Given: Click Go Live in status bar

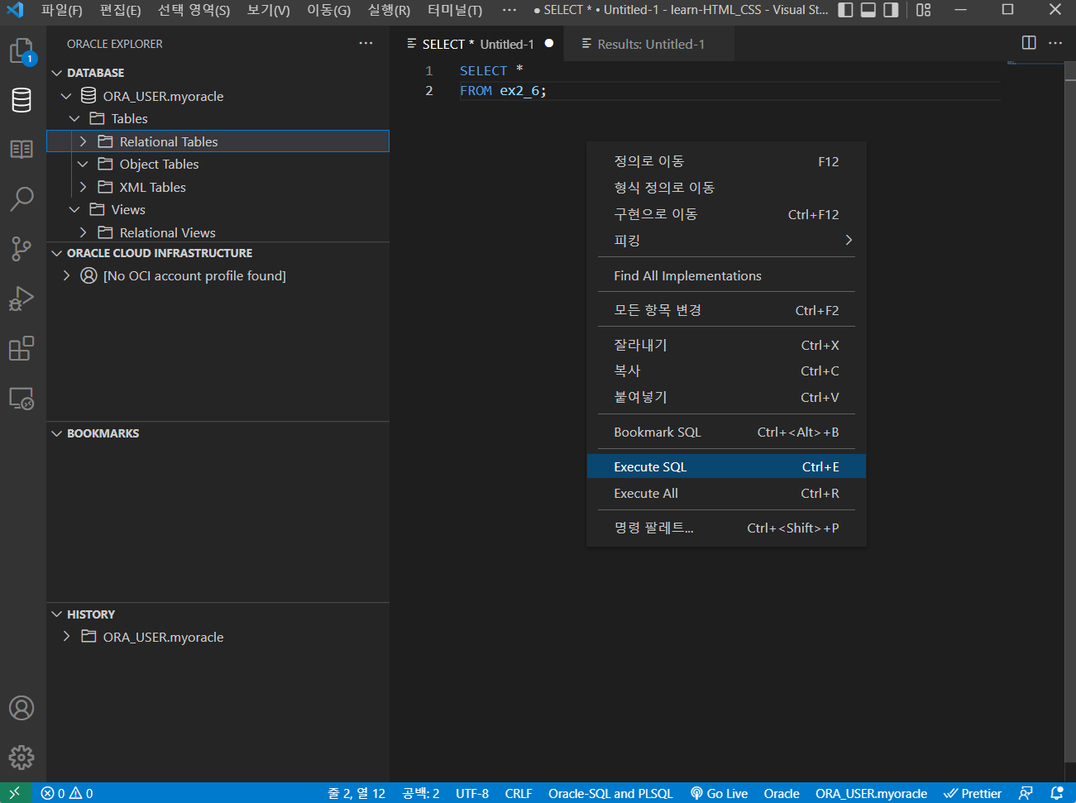Looking at the screenshot, I should pyautogui.click(x=719, y=793).
